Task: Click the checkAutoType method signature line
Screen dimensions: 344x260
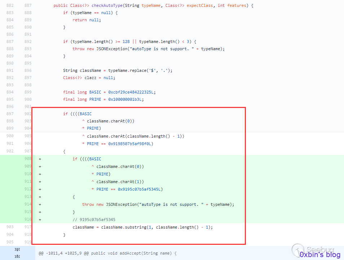Action: [153, 5]
